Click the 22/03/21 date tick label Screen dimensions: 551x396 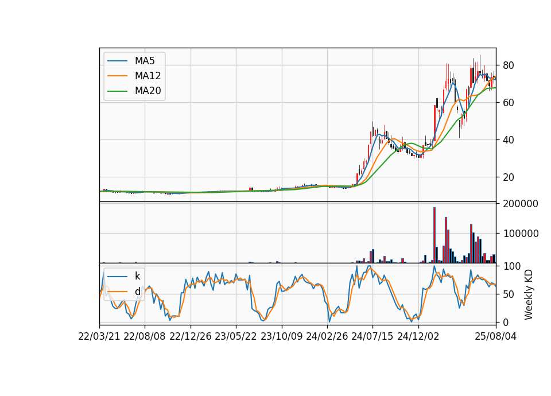point(99,336)
